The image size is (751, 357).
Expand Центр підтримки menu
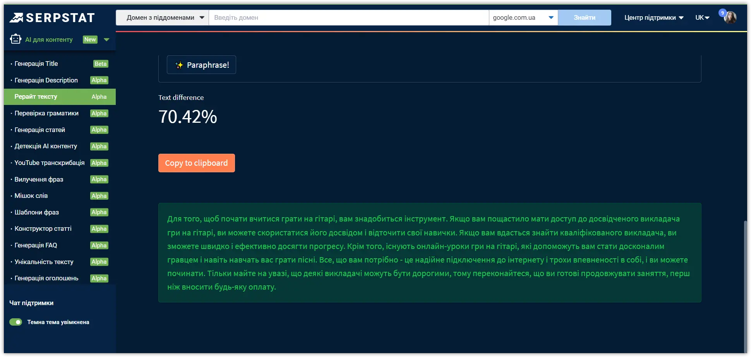pos(654,17)
